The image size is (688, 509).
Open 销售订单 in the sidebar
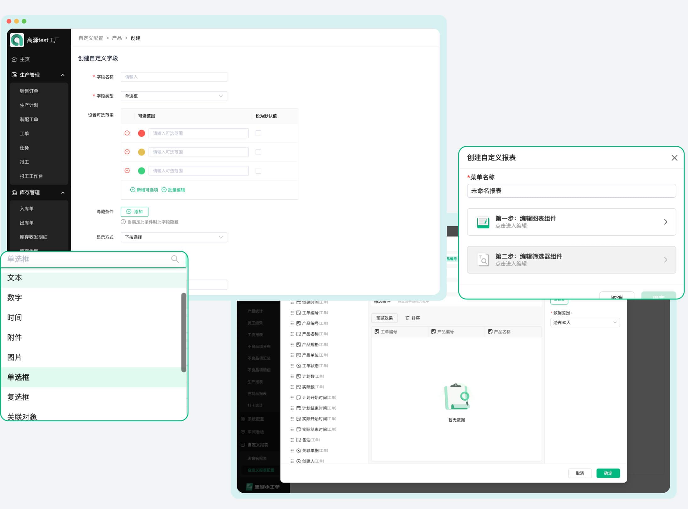coord(29,91)
